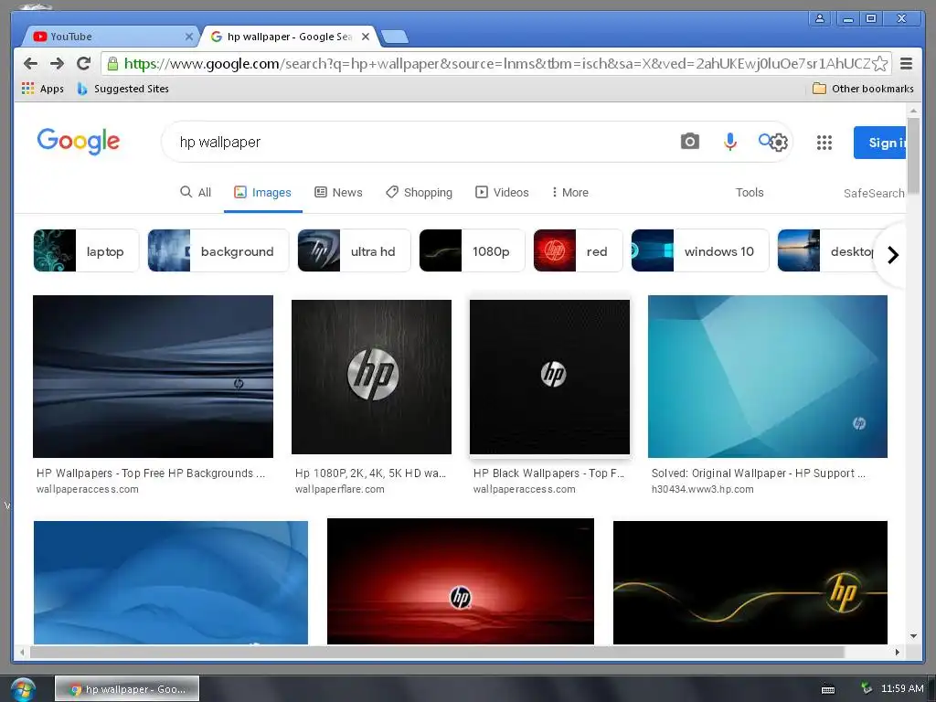Apply the ultra hd suggestion chip
The height and width of the screenshot is (702, 936).
click(354, 250)
